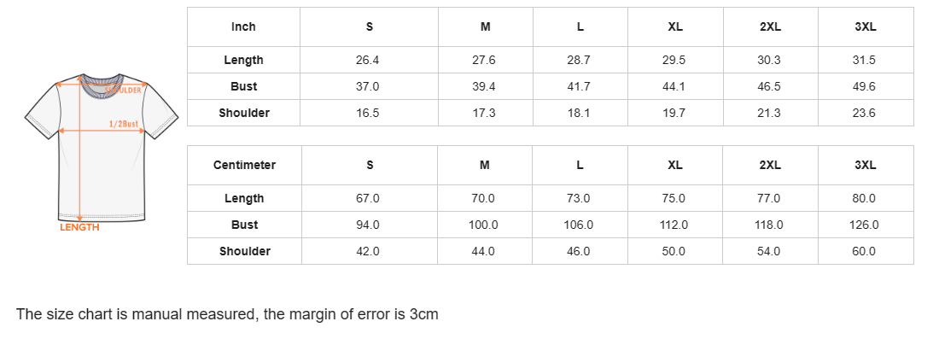Select the Inch table header cell
The image size is (939, 339).
tap(244, 27)
